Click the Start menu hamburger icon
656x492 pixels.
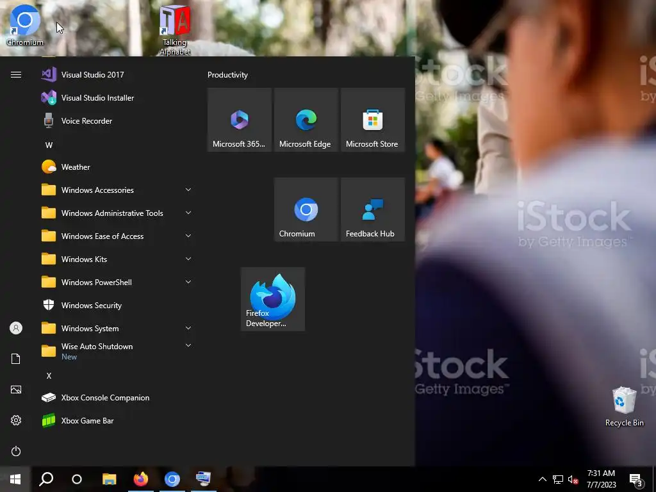coord(16,75)
